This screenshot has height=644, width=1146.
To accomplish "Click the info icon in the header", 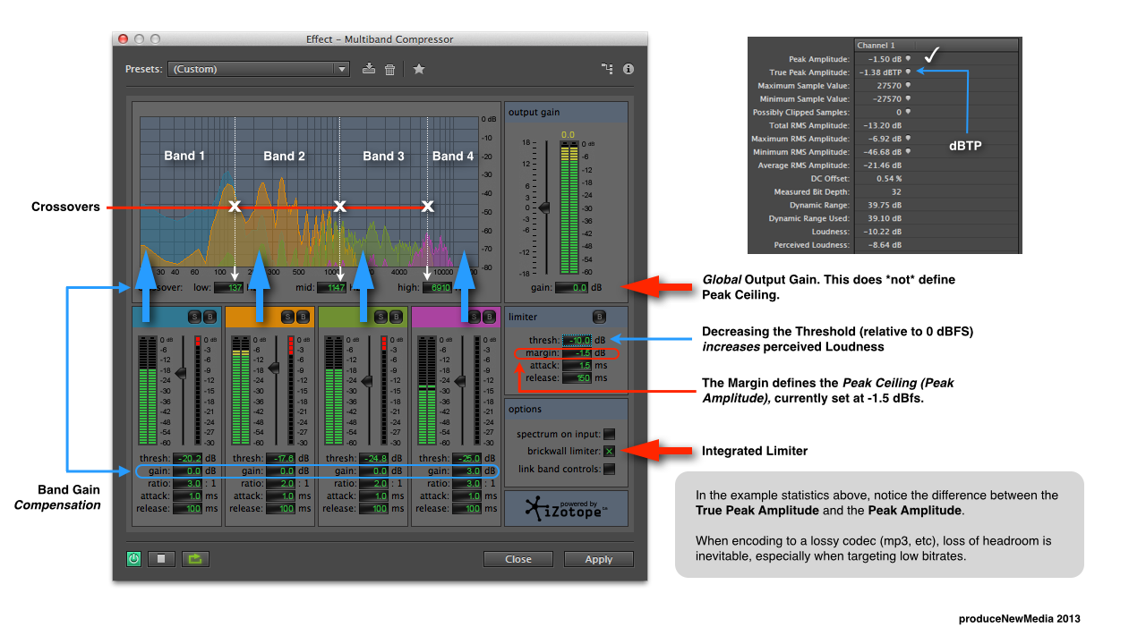I will coord(628,69).
